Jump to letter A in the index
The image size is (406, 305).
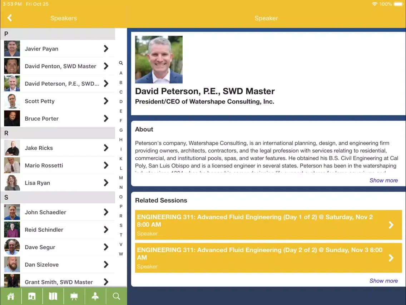click(121, 73)
